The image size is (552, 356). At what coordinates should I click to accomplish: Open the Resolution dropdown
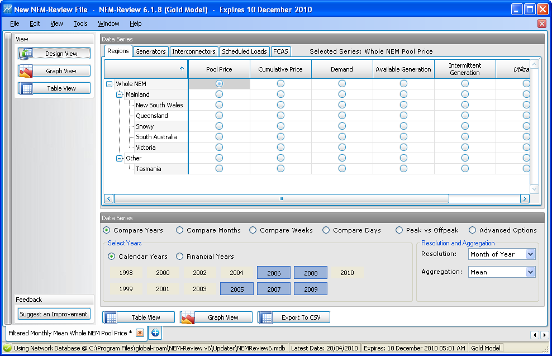531,254
